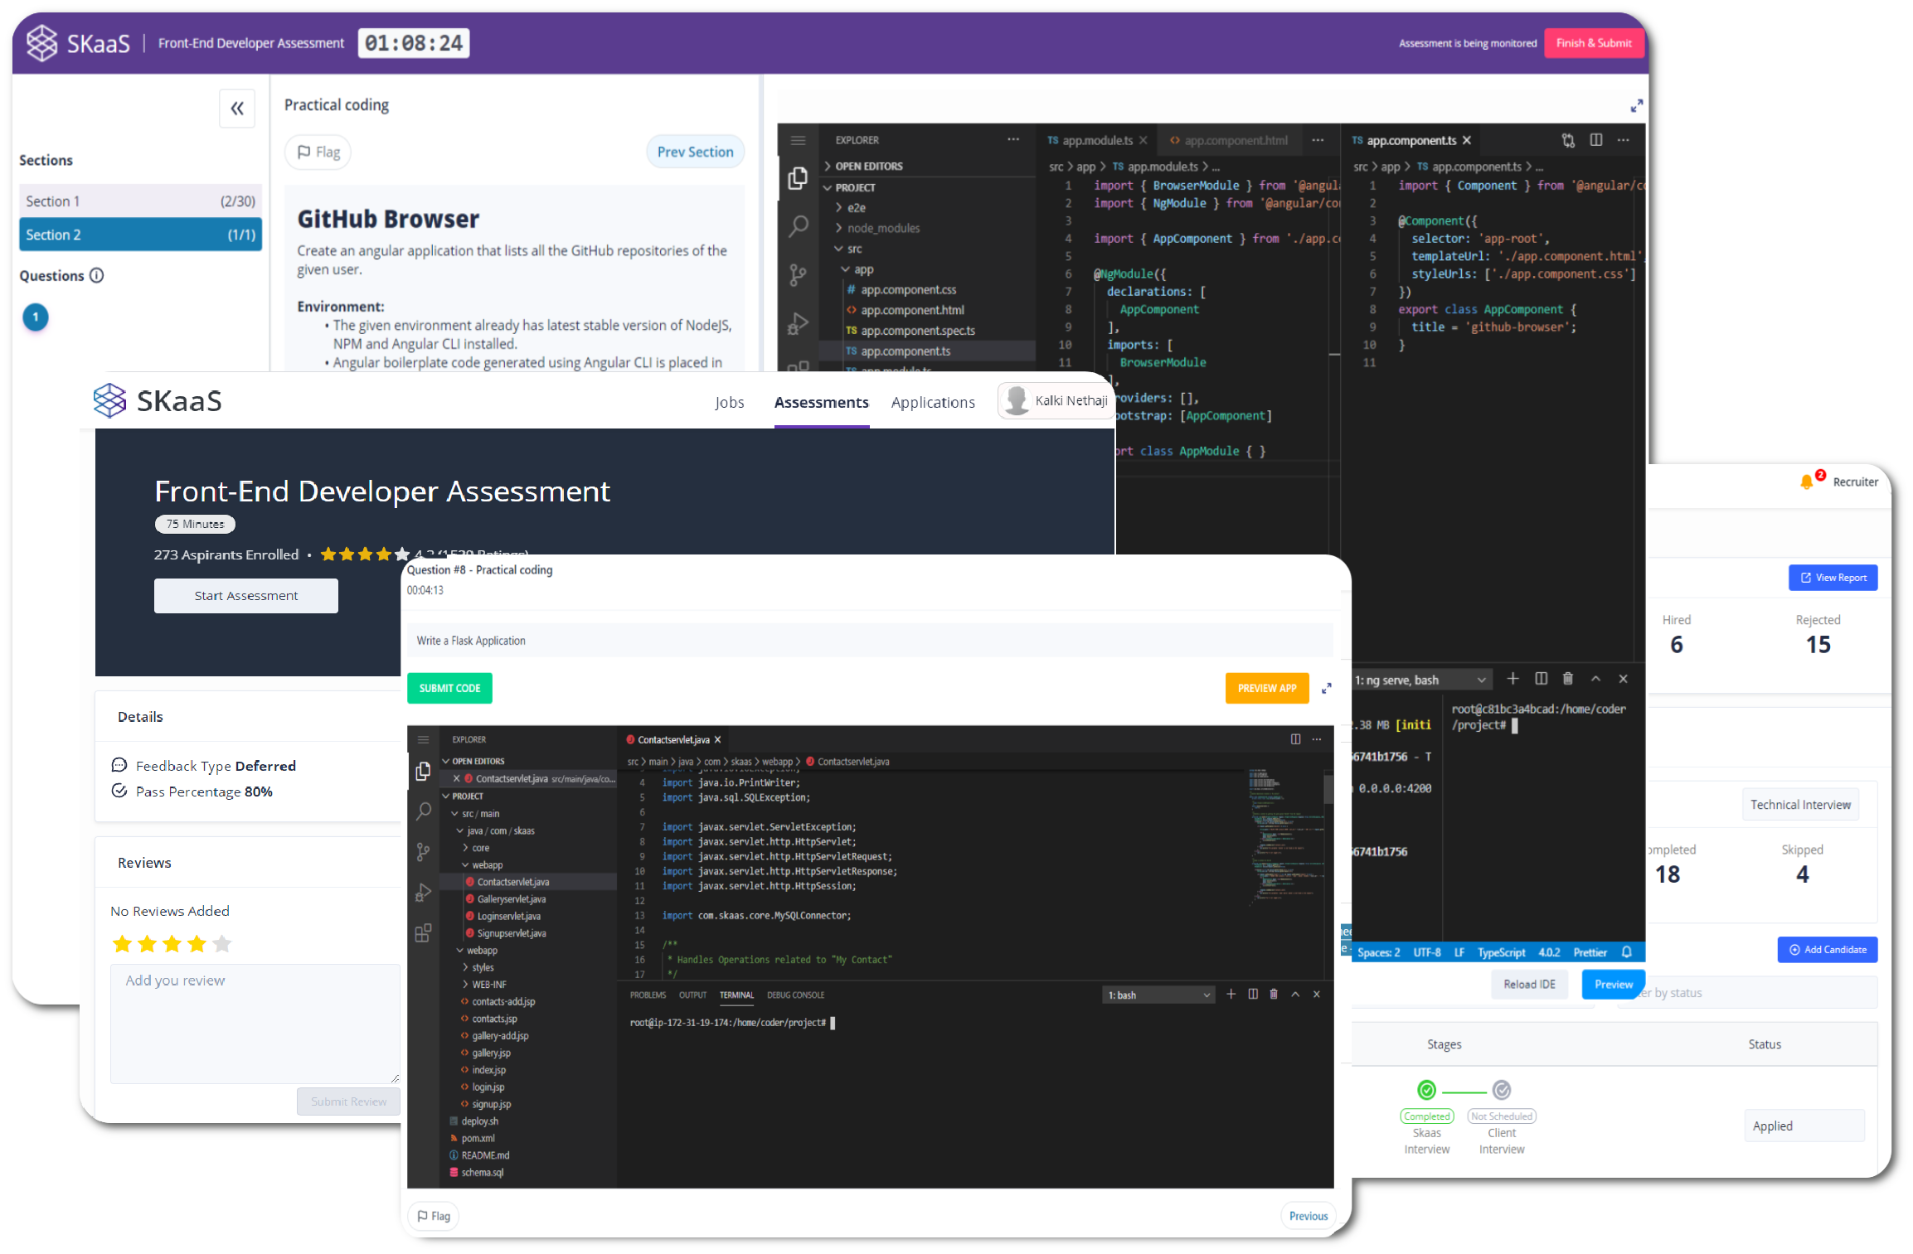The width and height of the screenshot is (1913, 1254).
Task: Collapse the Sections sidebar with double chevron
Action: coord(237,109)
